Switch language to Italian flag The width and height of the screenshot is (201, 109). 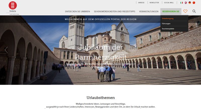pos(181,3)
